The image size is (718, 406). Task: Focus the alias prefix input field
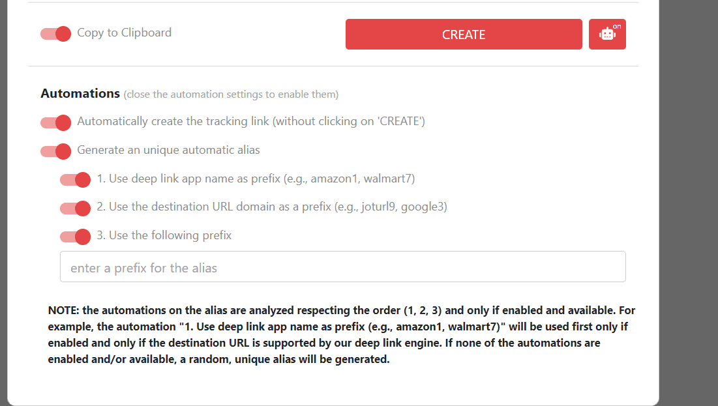[342, 267]
